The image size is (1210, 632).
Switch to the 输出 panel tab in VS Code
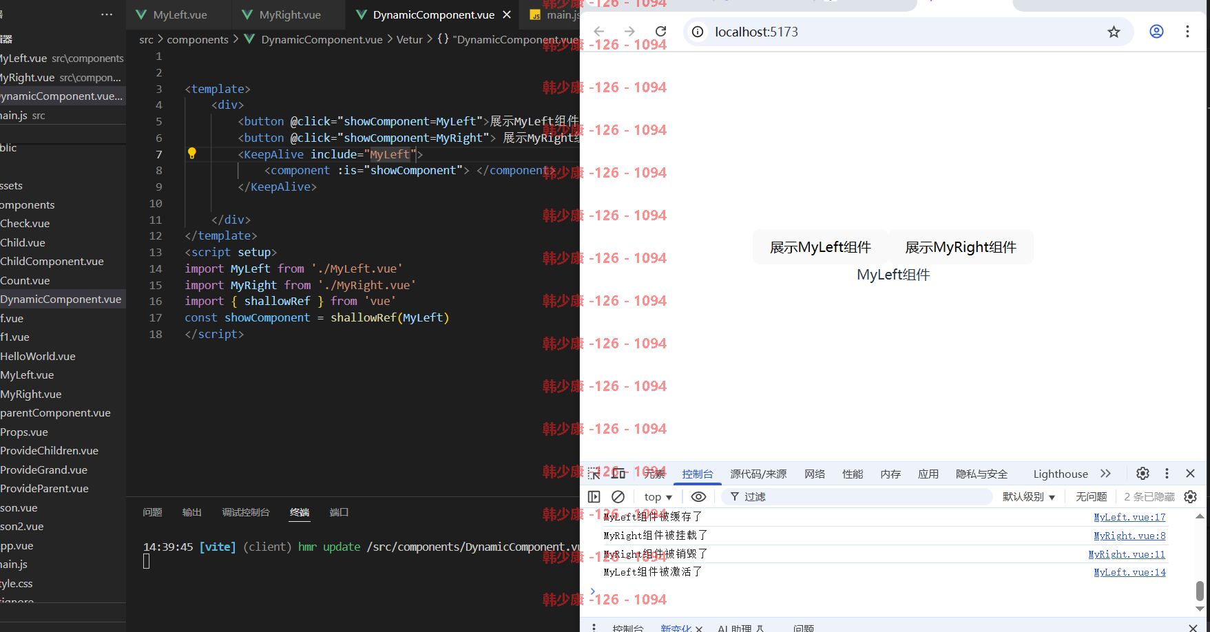click(x=191, y=512)
